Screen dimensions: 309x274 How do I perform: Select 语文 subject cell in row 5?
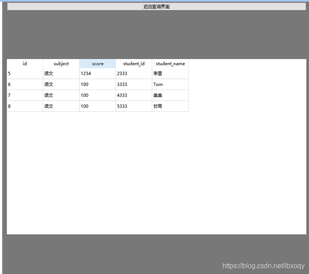pos(61,73)
